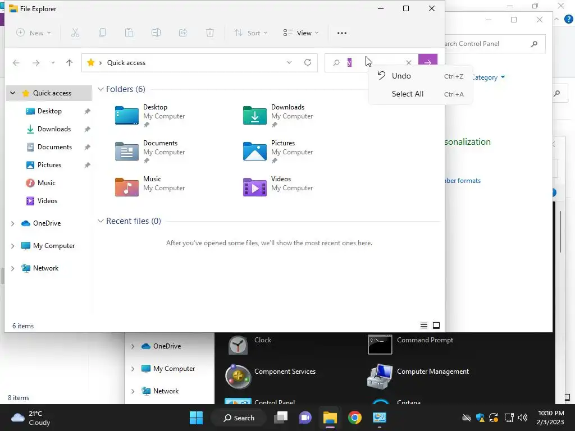Image resolution: width=575 pixels, height=431 pixels.
Task: Open Command Prompt in background window
Action: pyautogui.click(x=410, y=344)
